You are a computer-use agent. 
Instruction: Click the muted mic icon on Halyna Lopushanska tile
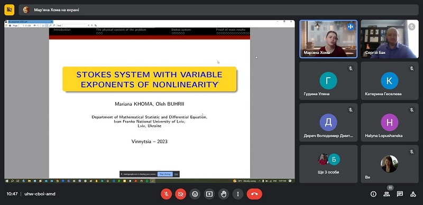[x=412, y=110]
